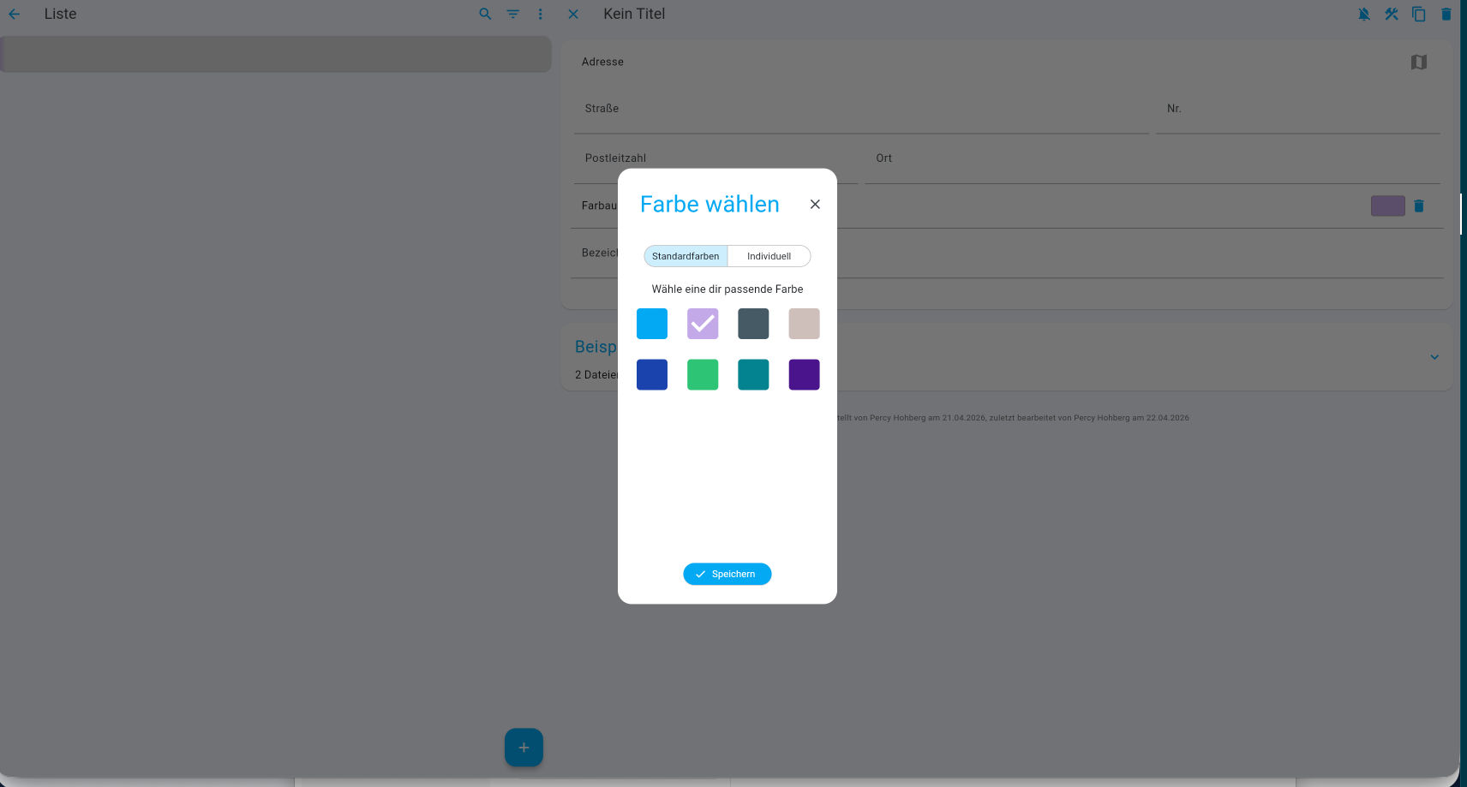This screenshot has width=1467, height=787.
Task: Pick the green color swatch
Action: click(x=703, y=374)
